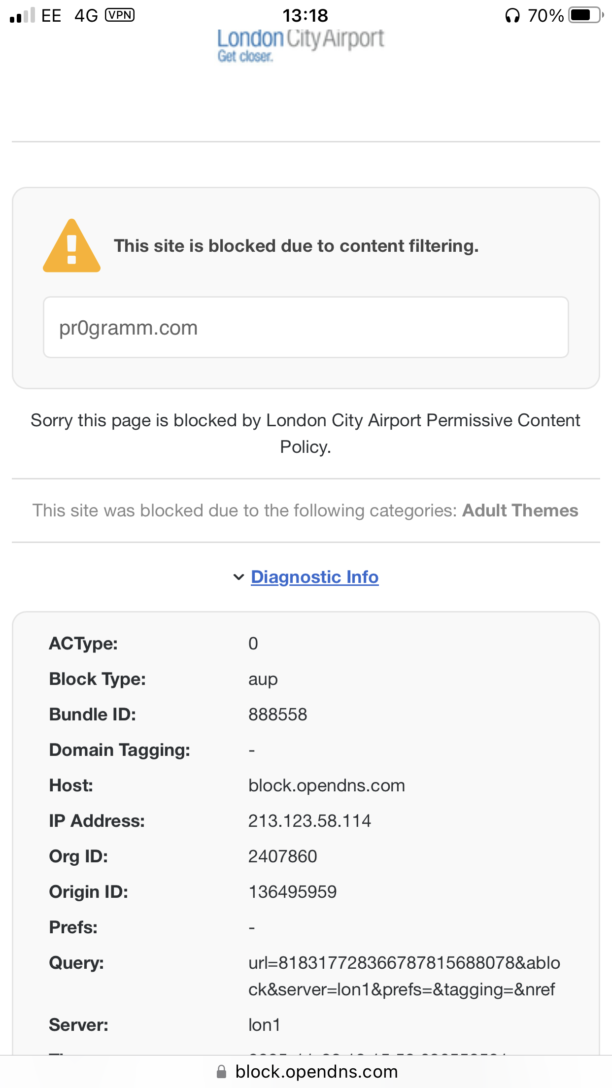The width and height of the screenshot is (612, 1088).
Task: Tap the London City Airport logo
Action: tap(301, 45)
